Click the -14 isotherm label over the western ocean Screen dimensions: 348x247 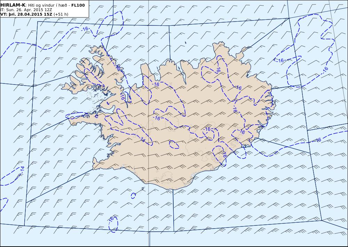(x=22, y=170)
